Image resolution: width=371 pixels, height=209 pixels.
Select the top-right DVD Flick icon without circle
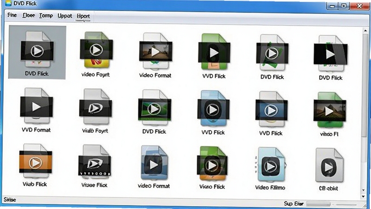click(331, 53)
